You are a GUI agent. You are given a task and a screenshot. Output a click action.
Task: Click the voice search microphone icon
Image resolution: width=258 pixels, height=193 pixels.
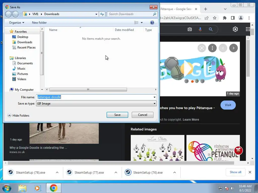point(200,29)
